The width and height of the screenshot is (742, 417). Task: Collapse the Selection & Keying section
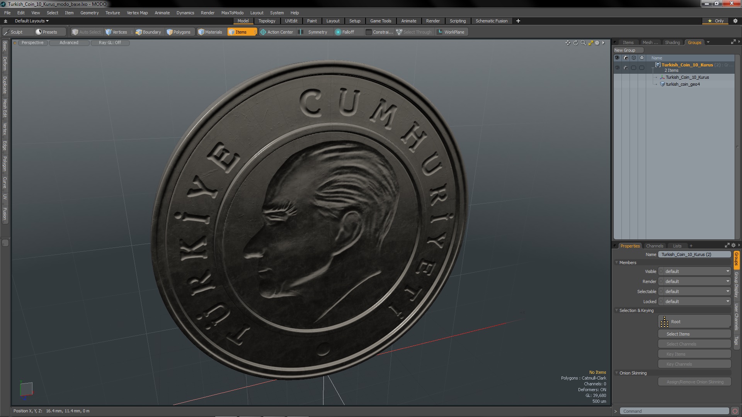click(x=617, y=310)
